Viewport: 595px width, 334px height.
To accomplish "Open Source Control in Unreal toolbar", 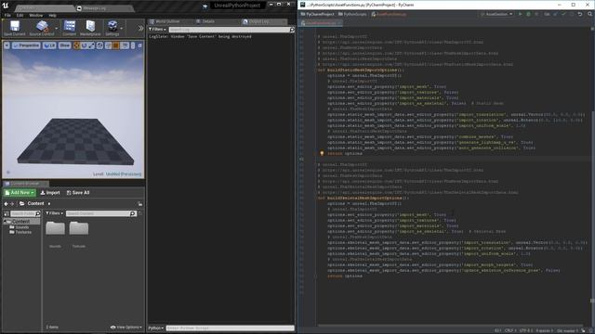I will [x=42, y=28].
